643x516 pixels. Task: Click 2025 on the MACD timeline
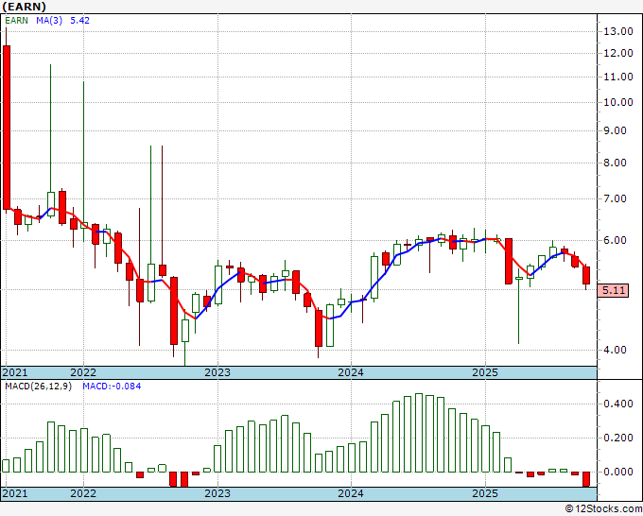pyautogui.click(x=485, y=493)
